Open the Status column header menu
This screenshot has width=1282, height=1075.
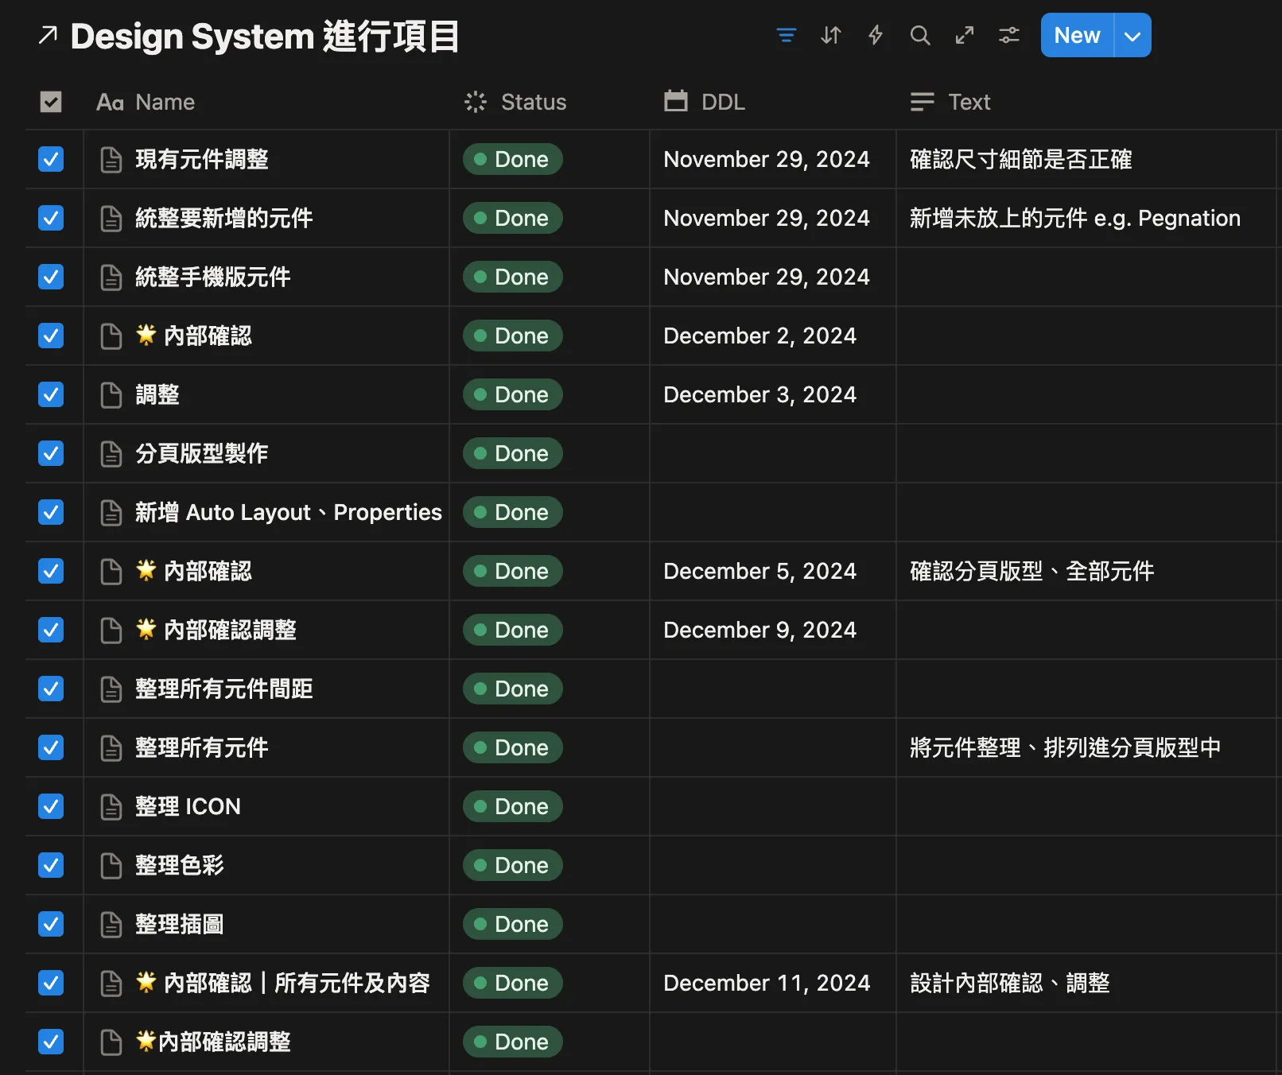click(x=550, y=102)
